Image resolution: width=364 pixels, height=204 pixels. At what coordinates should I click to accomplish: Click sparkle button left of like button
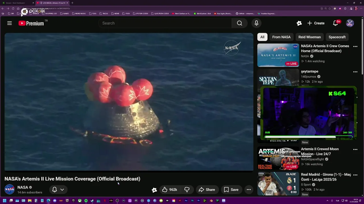point(154,190)
